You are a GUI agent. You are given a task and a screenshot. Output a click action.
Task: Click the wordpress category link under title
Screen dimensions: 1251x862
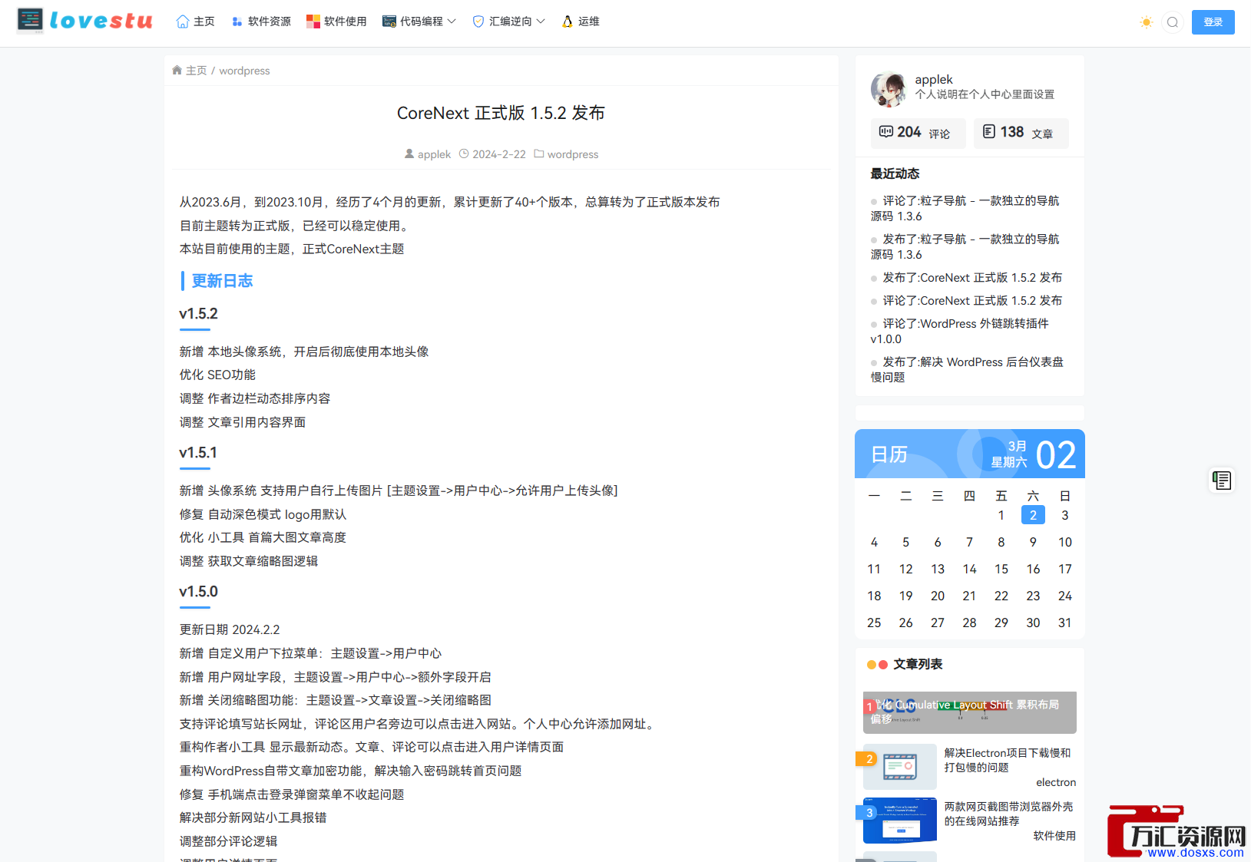click(x=567, y=154)
